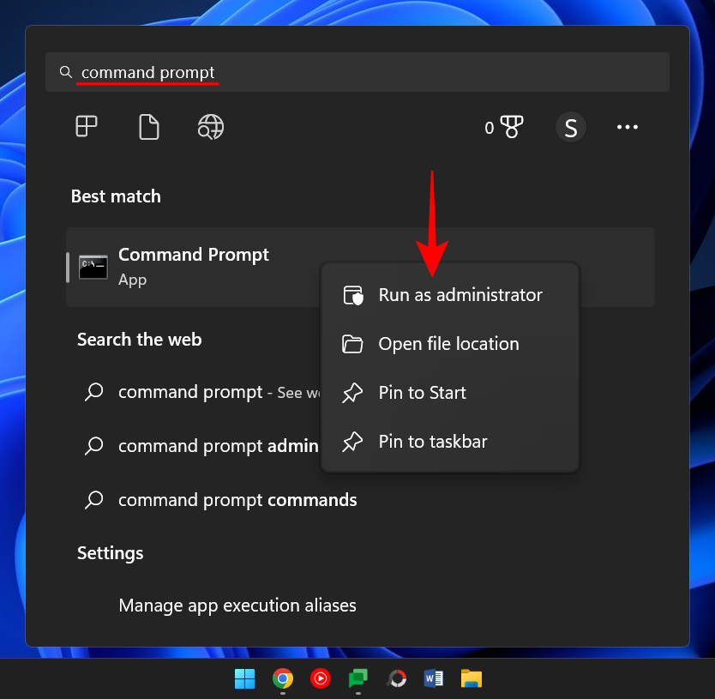The width and height of the screenshot is (715, 699).
Task: Launch the Command Prompt best match
Action: [193, 254]
